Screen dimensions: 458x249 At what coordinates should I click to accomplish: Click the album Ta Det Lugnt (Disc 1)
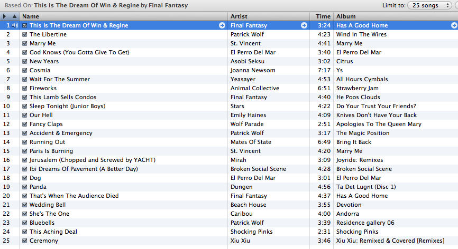pyautogui.click(x=366, y=187)
